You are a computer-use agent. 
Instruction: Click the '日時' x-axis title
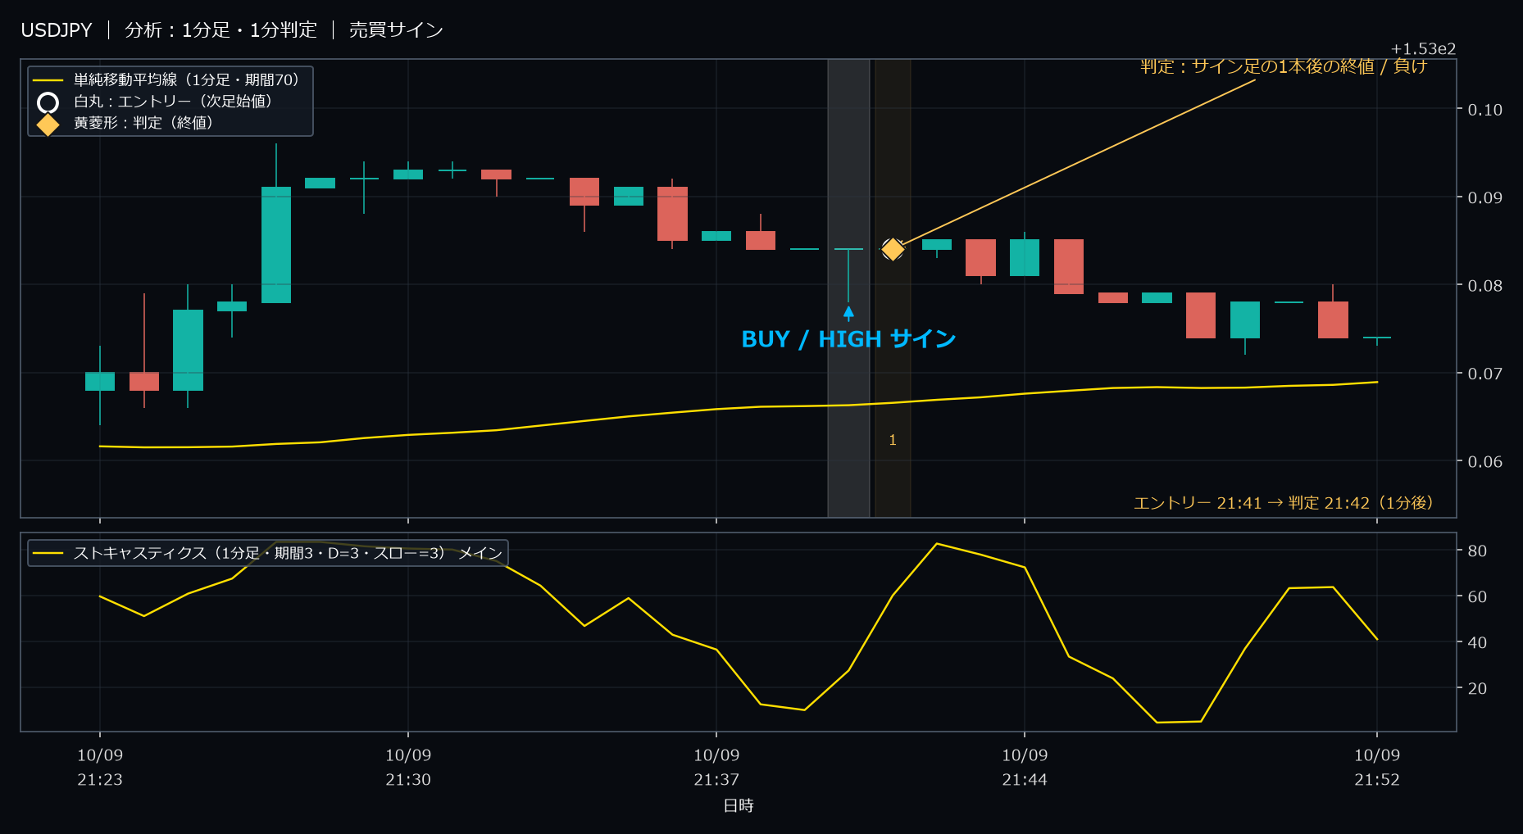point(739,805)
